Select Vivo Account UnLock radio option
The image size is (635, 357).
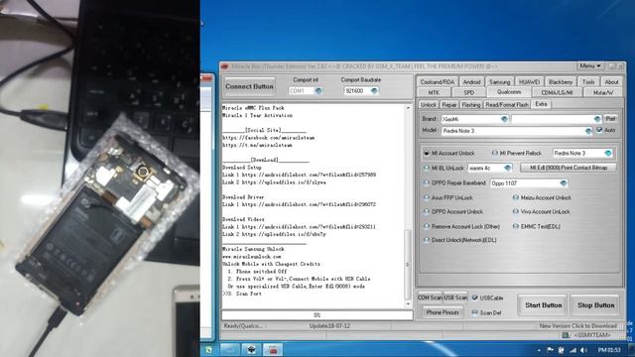pyautogui.click(x=516, y=211)
